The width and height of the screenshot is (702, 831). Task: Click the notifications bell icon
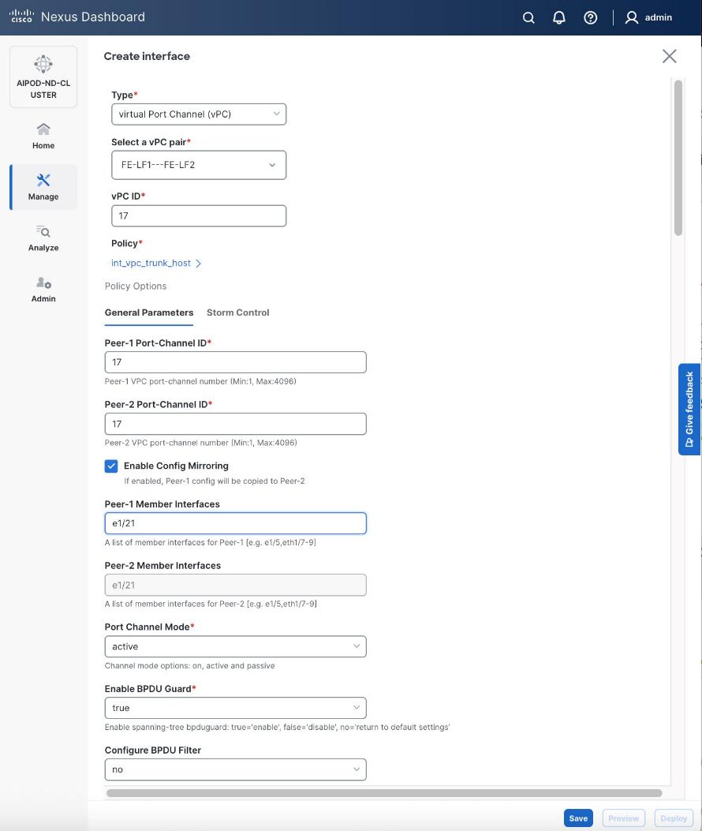559,17
